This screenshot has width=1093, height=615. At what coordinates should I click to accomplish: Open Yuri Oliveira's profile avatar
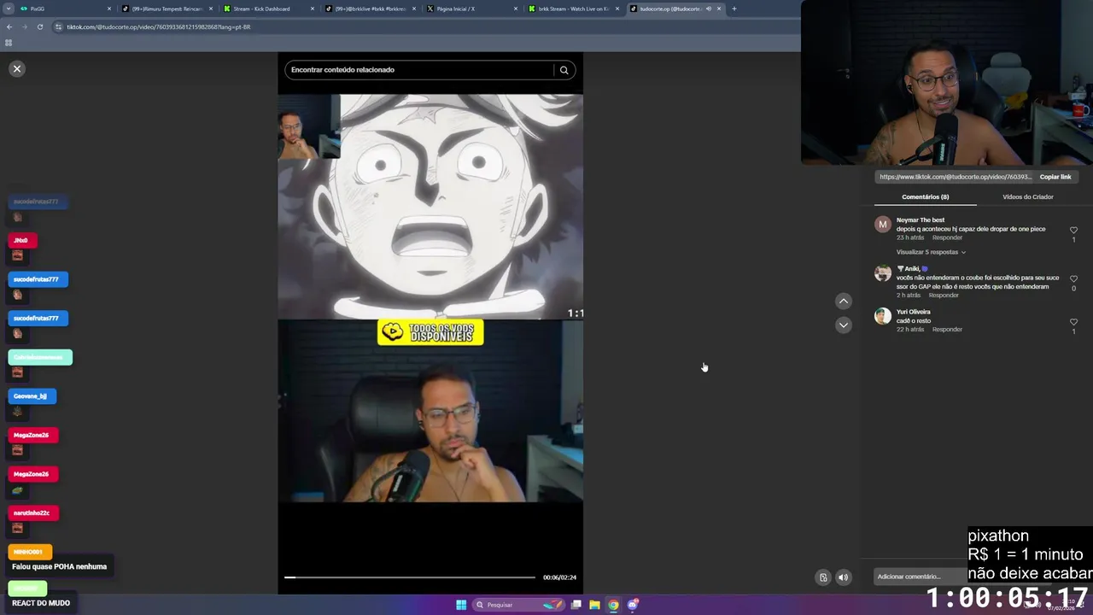883,316
